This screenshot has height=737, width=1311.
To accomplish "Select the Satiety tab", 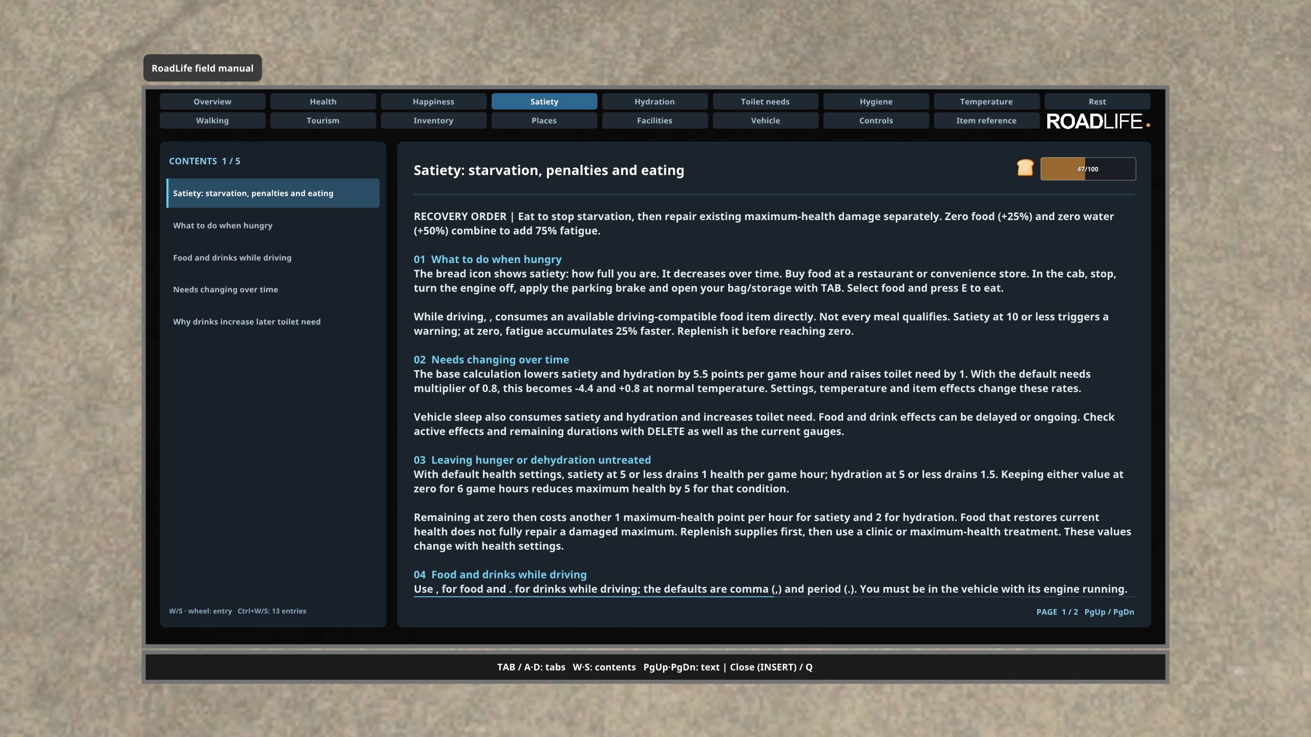I will tap(544, 101).
